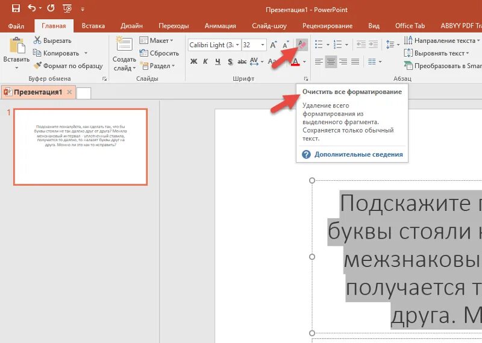Customize the Quick Access Toolbar

click(x=83, y=10)
